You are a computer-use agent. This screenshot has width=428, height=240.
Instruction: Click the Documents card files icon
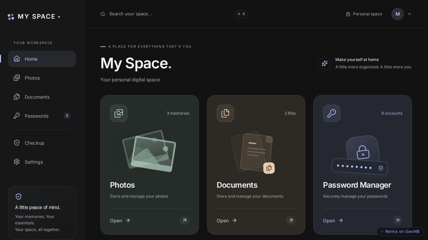pyautogui.click(x=225, y=113)
